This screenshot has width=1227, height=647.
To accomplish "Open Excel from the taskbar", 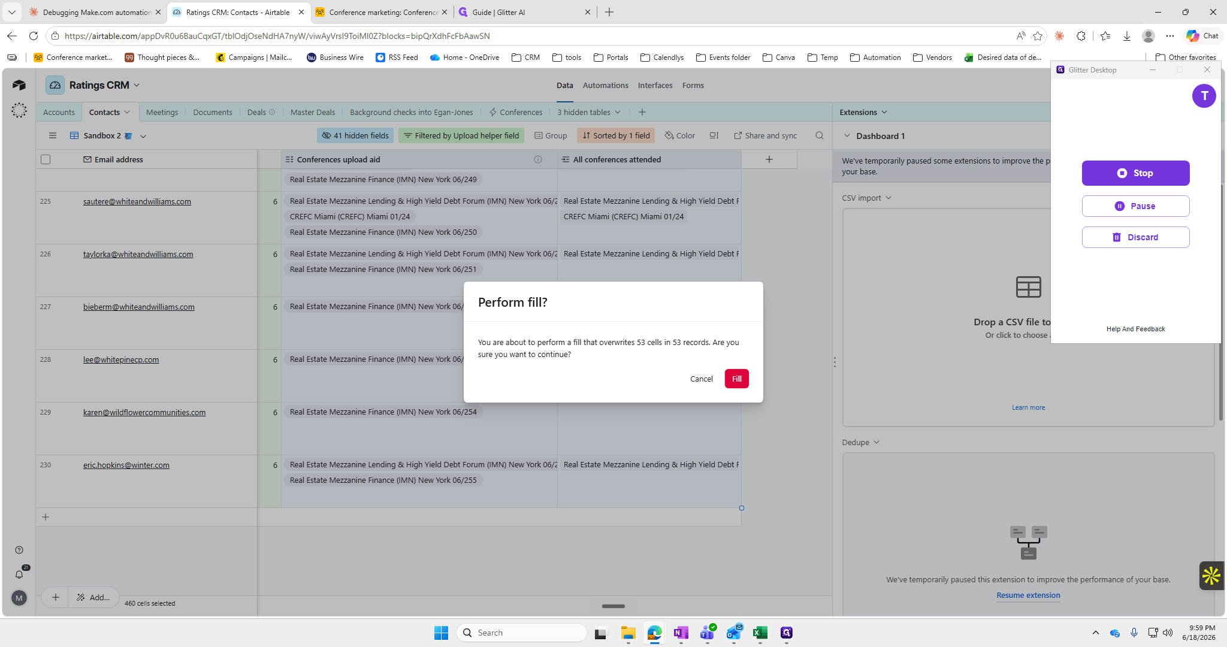I will (x=760, y=633).
